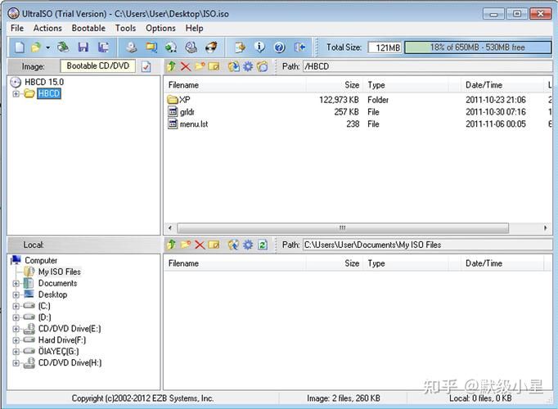Click the Save As icon

tap(104, 47)
